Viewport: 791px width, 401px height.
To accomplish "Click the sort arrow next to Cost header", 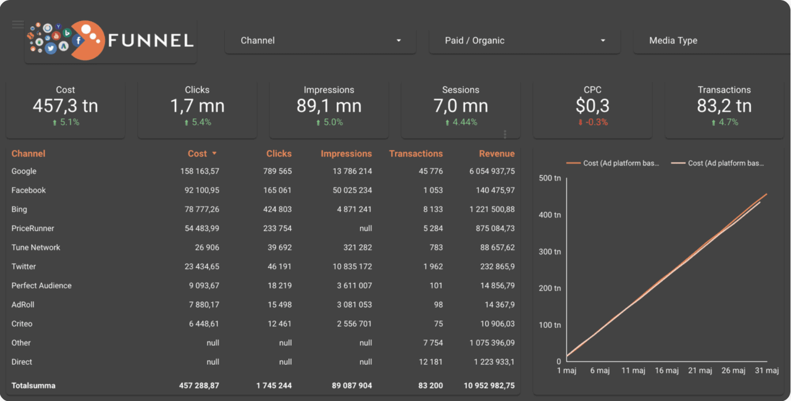I will click(x=214, y=154).
